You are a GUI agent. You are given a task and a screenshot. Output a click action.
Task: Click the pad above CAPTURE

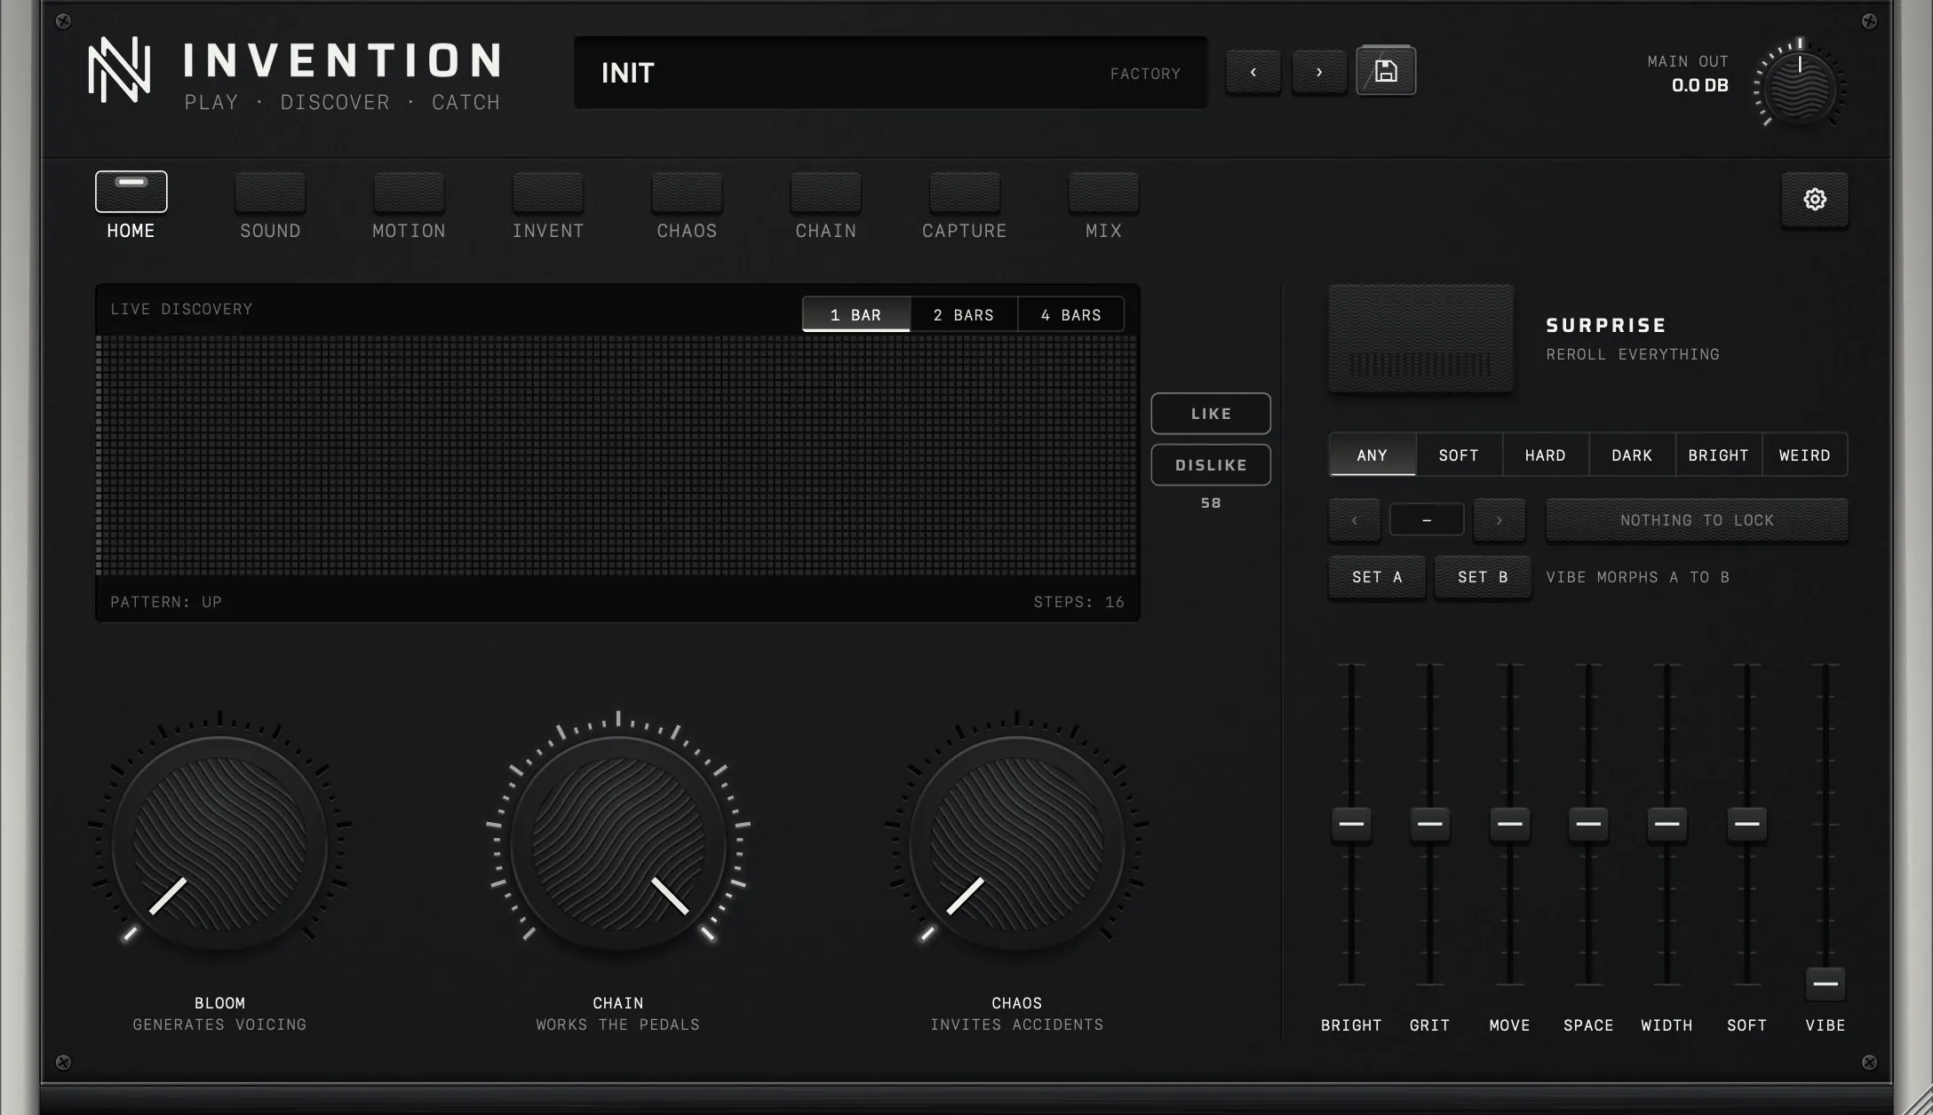tap(965, 193)
